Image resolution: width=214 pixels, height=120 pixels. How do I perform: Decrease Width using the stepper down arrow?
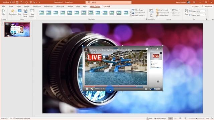click(205, 16)
